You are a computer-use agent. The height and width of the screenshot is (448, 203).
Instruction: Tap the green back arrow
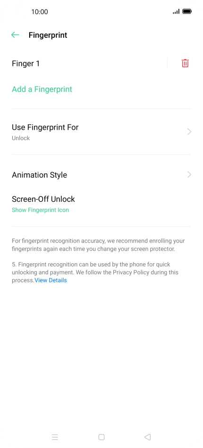[x=15, y=35]
